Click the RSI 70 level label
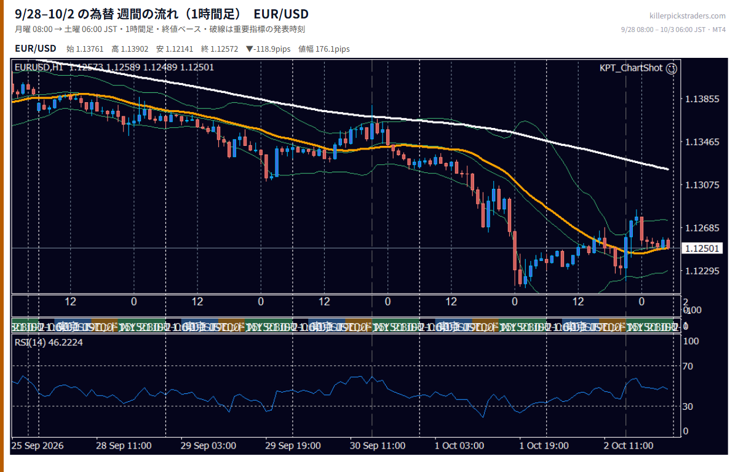The height and width of the screenshot is (472, 738). click(x=688, y=366)
